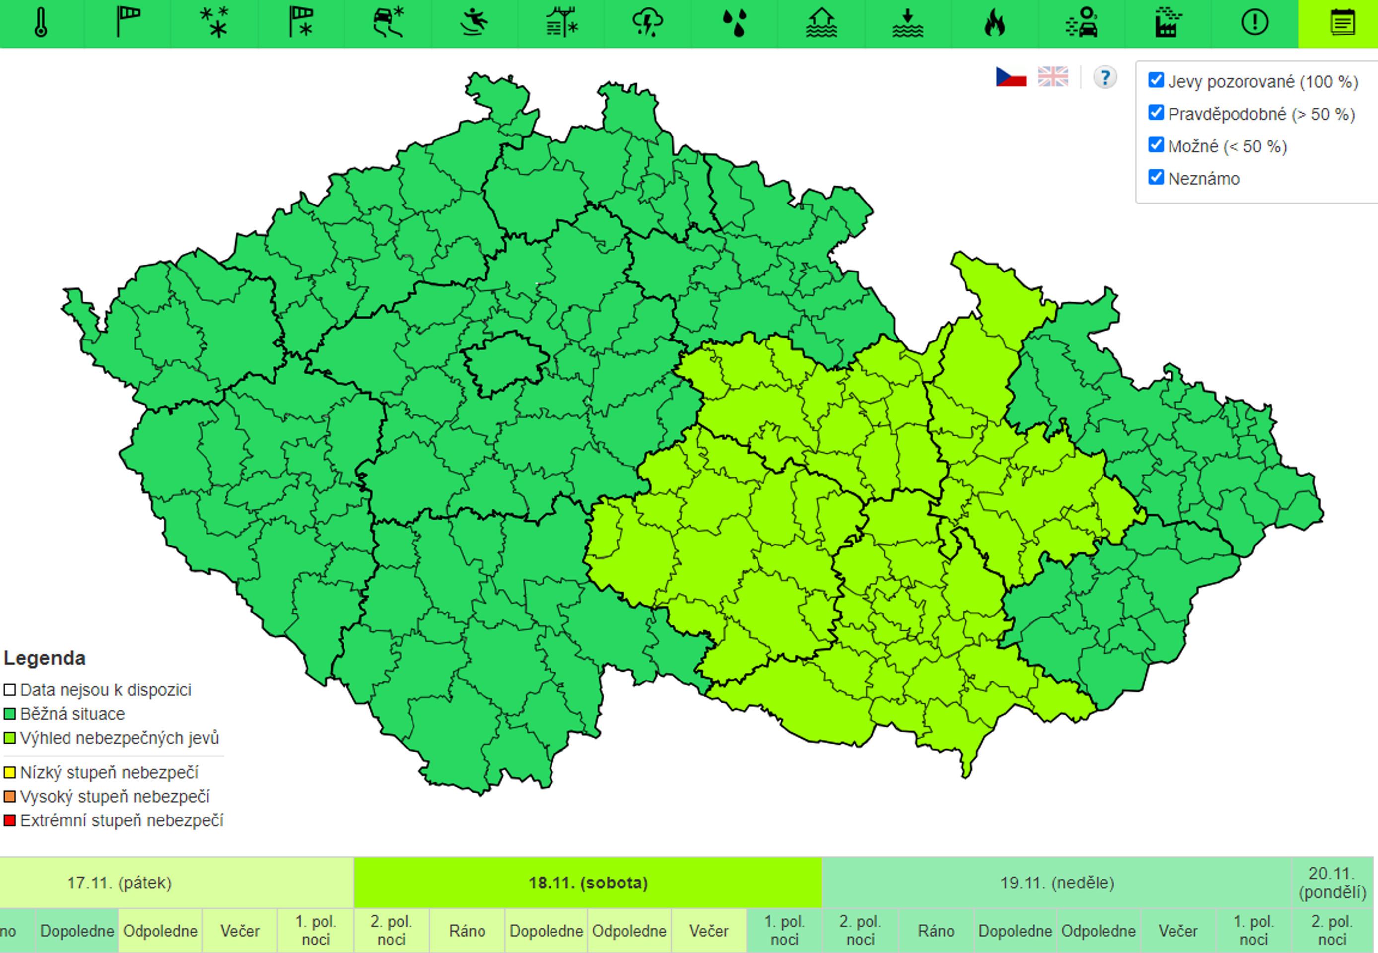Image resolution: width=1378 pixels, height=953 pixels.
Task: Pick Večer under 18.11. sobota
Action: [x=709, y=931]
